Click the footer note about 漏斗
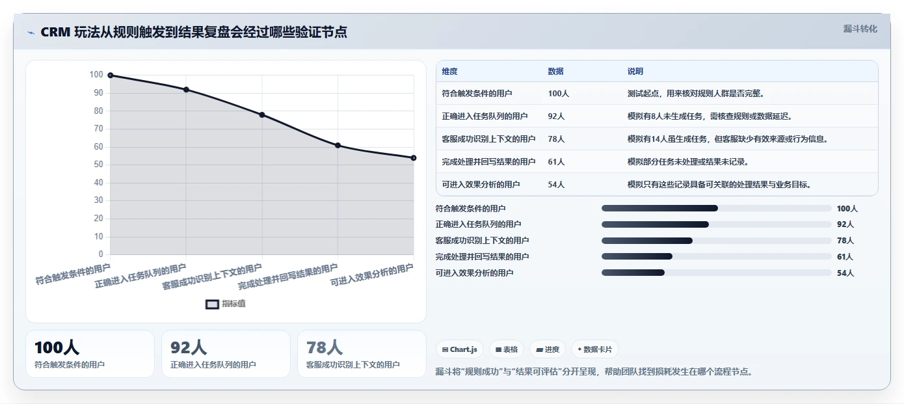The image size is (904, 404). [x=594, y=372]
